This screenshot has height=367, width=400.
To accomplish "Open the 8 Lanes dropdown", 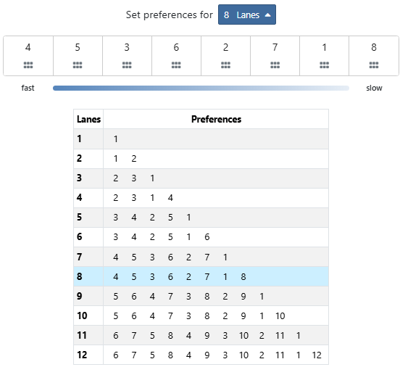I will point(247,15).
